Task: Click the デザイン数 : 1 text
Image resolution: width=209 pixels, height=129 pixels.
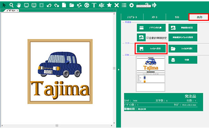Action: click(x=131, y=105)
